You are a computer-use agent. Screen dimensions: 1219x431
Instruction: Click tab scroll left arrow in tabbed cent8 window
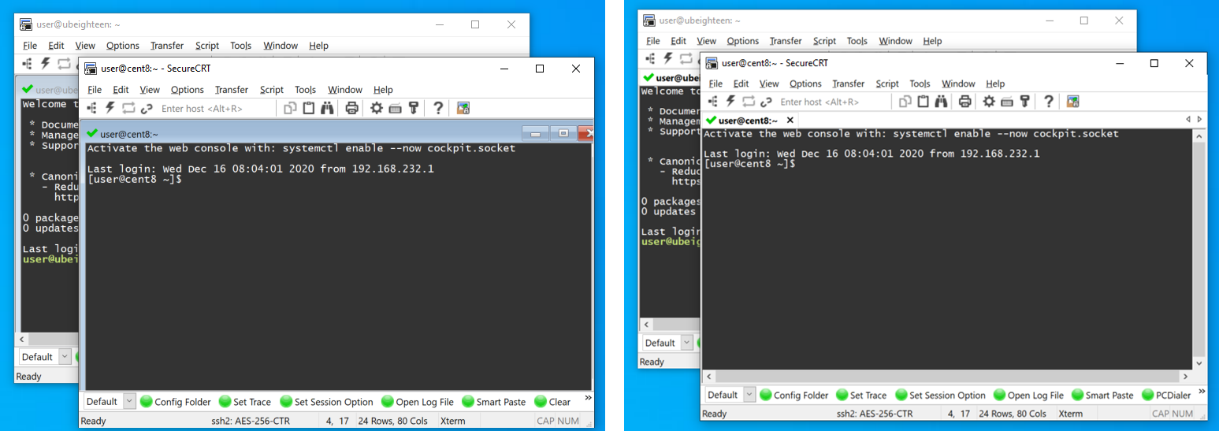coord(1188,120)
